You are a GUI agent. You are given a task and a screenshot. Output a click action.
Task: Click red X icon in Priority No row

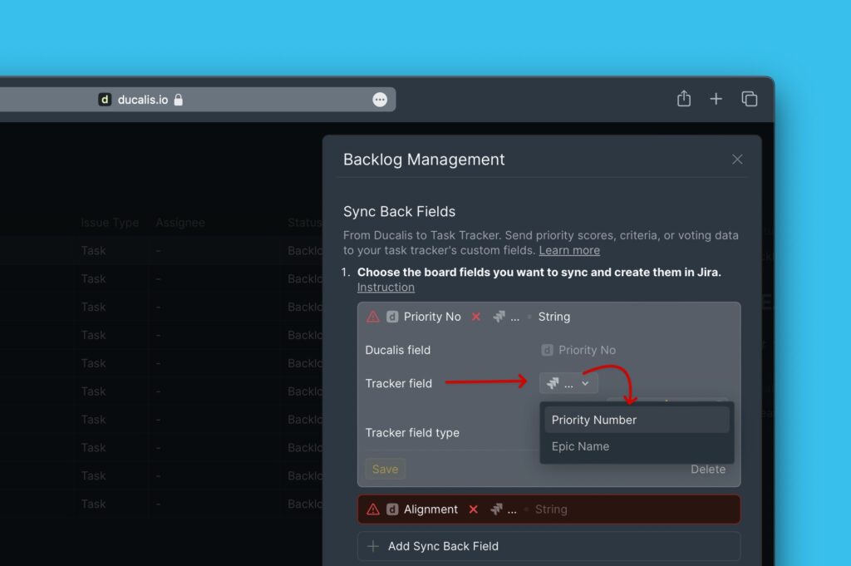476,317
